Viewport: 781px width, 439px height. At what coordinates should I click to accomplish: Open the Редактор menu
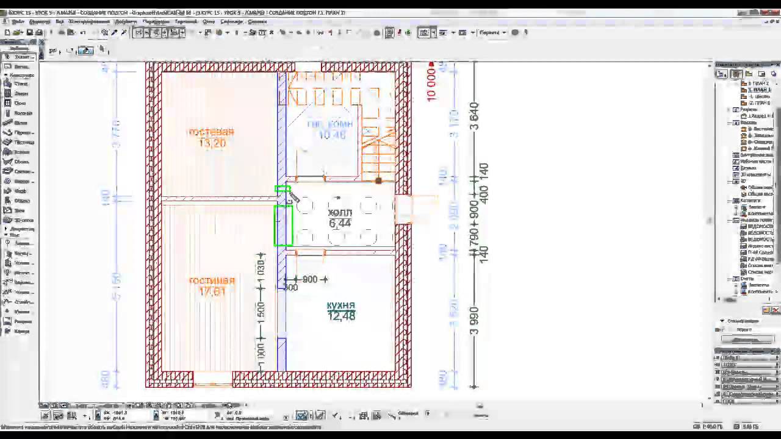click(40, 22)
